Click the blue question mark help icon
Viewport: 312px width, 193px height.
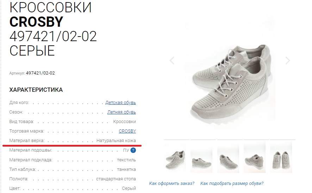[133, 150]
